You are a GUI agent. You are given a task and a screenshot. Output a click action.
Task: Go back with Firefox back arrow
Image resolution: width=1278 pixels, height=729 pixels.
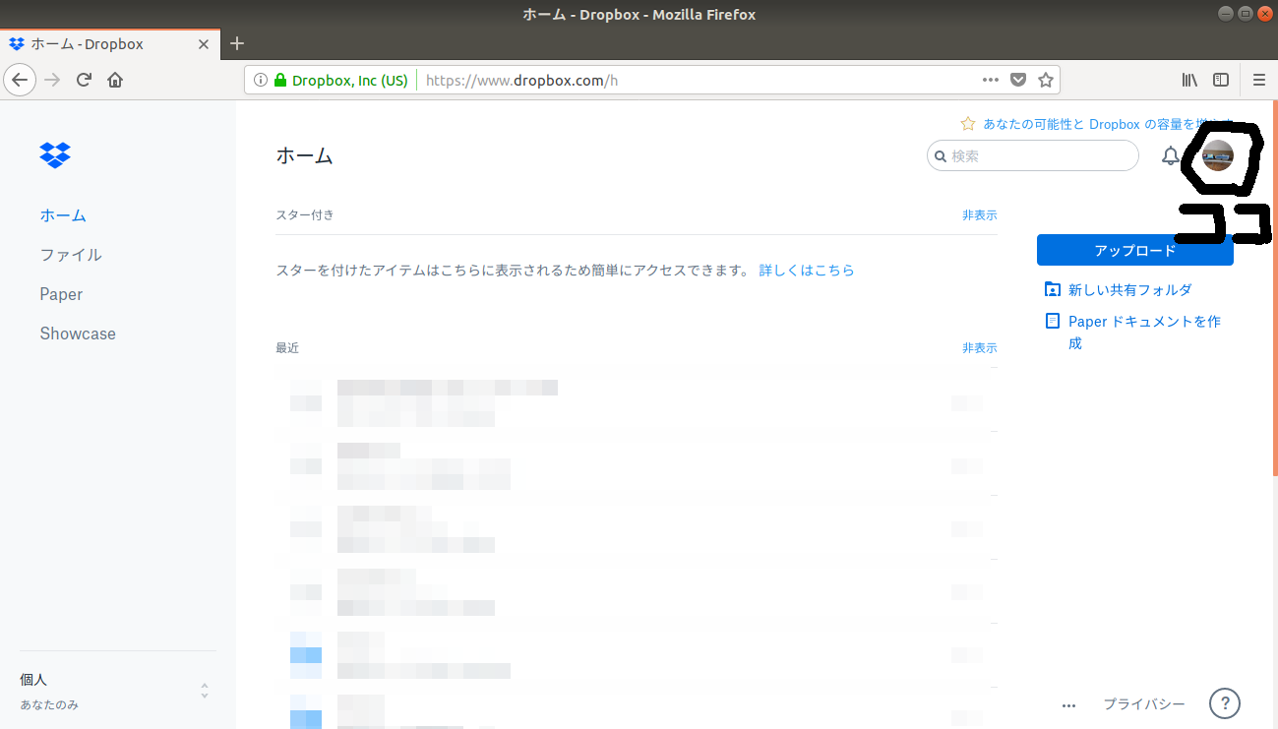pyautogui.click(x=21, y=80)
